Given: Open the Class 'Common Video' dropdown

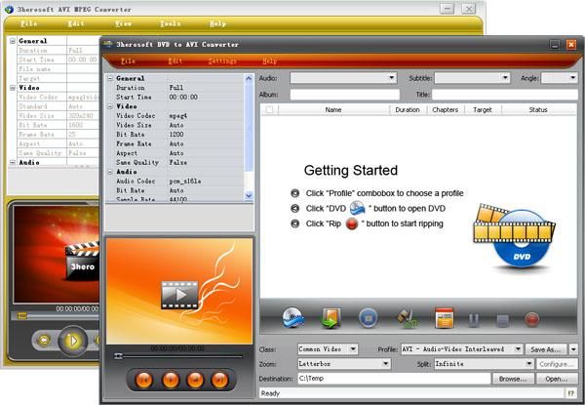Looking at the screenshot, I should 328,349.
